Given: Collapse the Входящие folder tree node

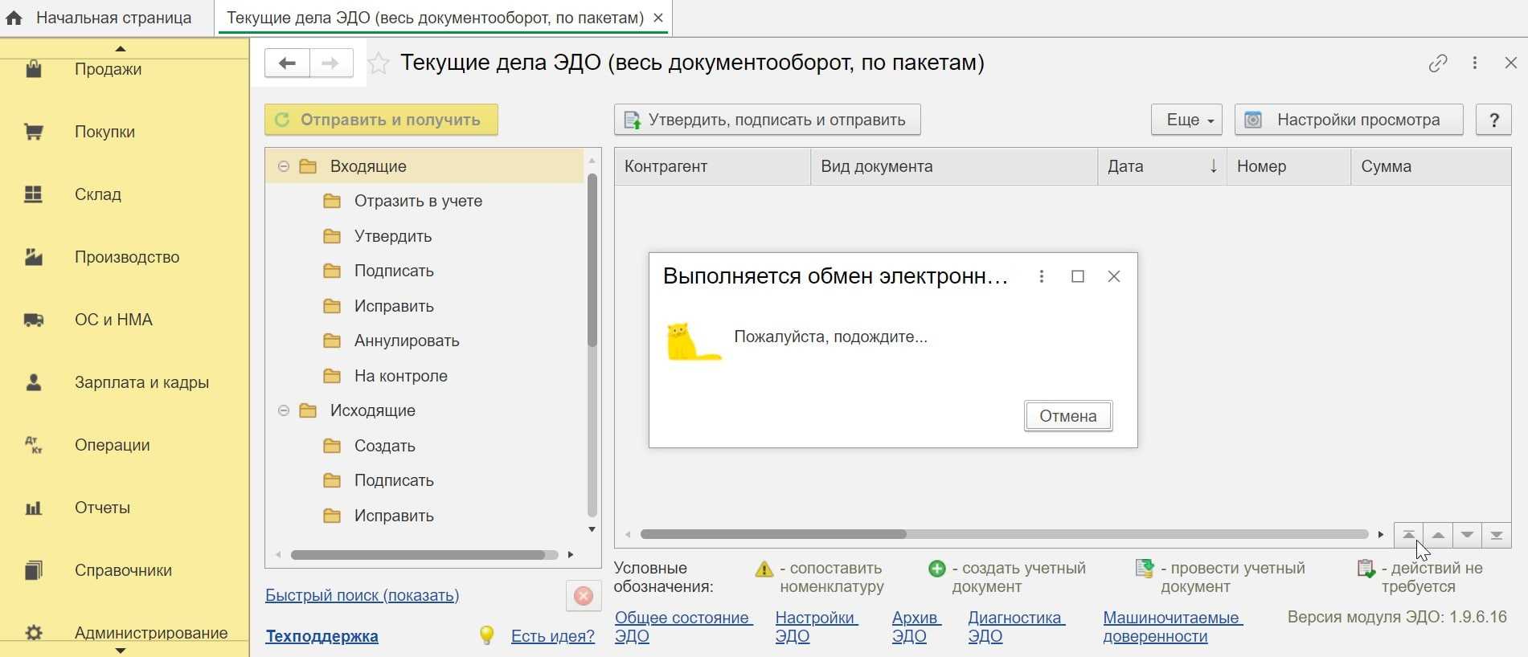Looking at the screenshot, I should 284,166.
